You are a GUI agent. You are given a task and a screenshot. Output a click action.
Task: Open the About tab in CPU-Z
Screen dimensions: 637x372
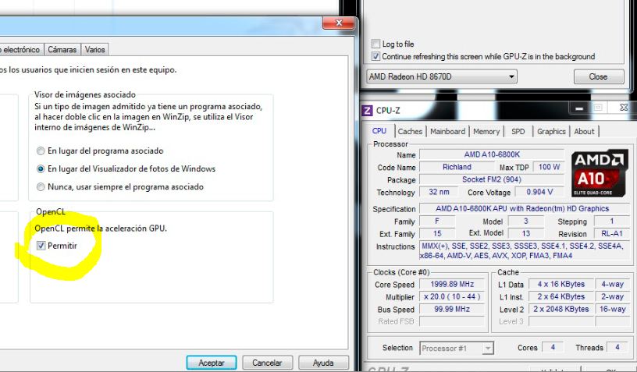pyautogui.click(x=584, y=132)
